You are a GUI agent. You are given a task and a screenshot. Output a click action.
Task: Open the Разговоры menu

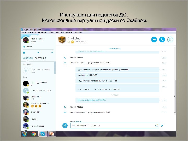(x=42, y=32)
